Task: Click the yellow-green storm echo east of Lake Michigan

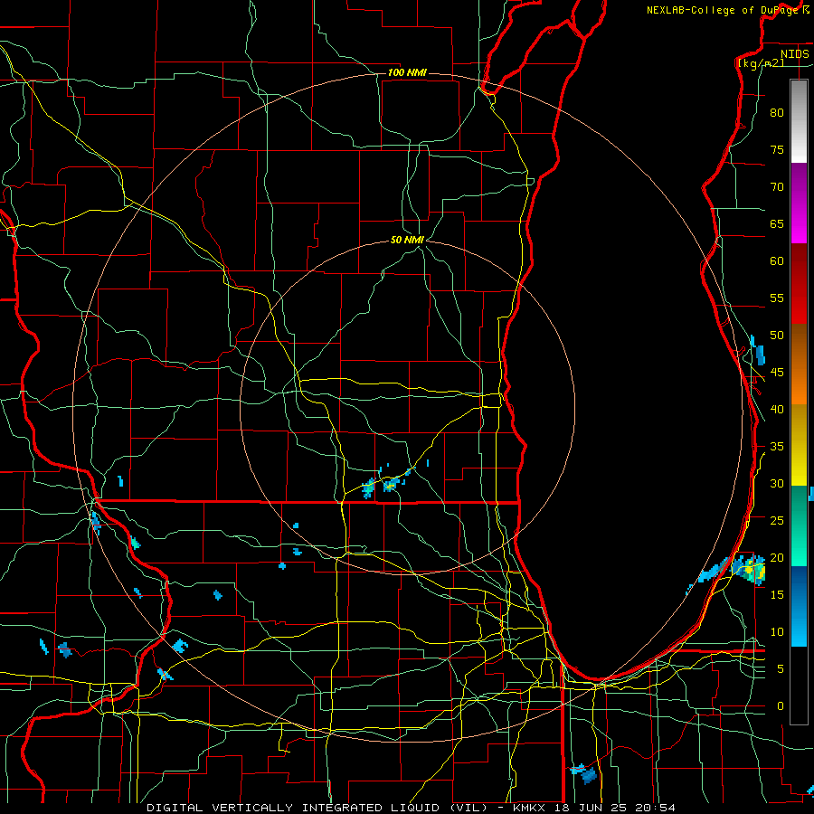Action: tap(749, 569)
